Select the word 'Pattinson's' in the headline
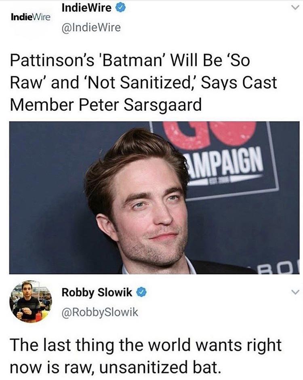 tap(52, 61)
